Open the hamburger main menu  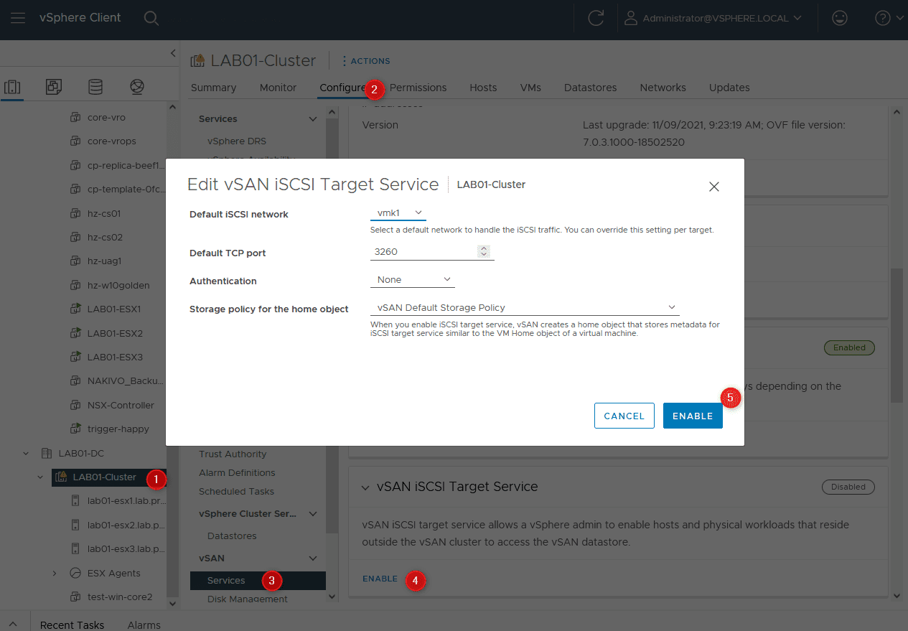[x=18, y=19]
